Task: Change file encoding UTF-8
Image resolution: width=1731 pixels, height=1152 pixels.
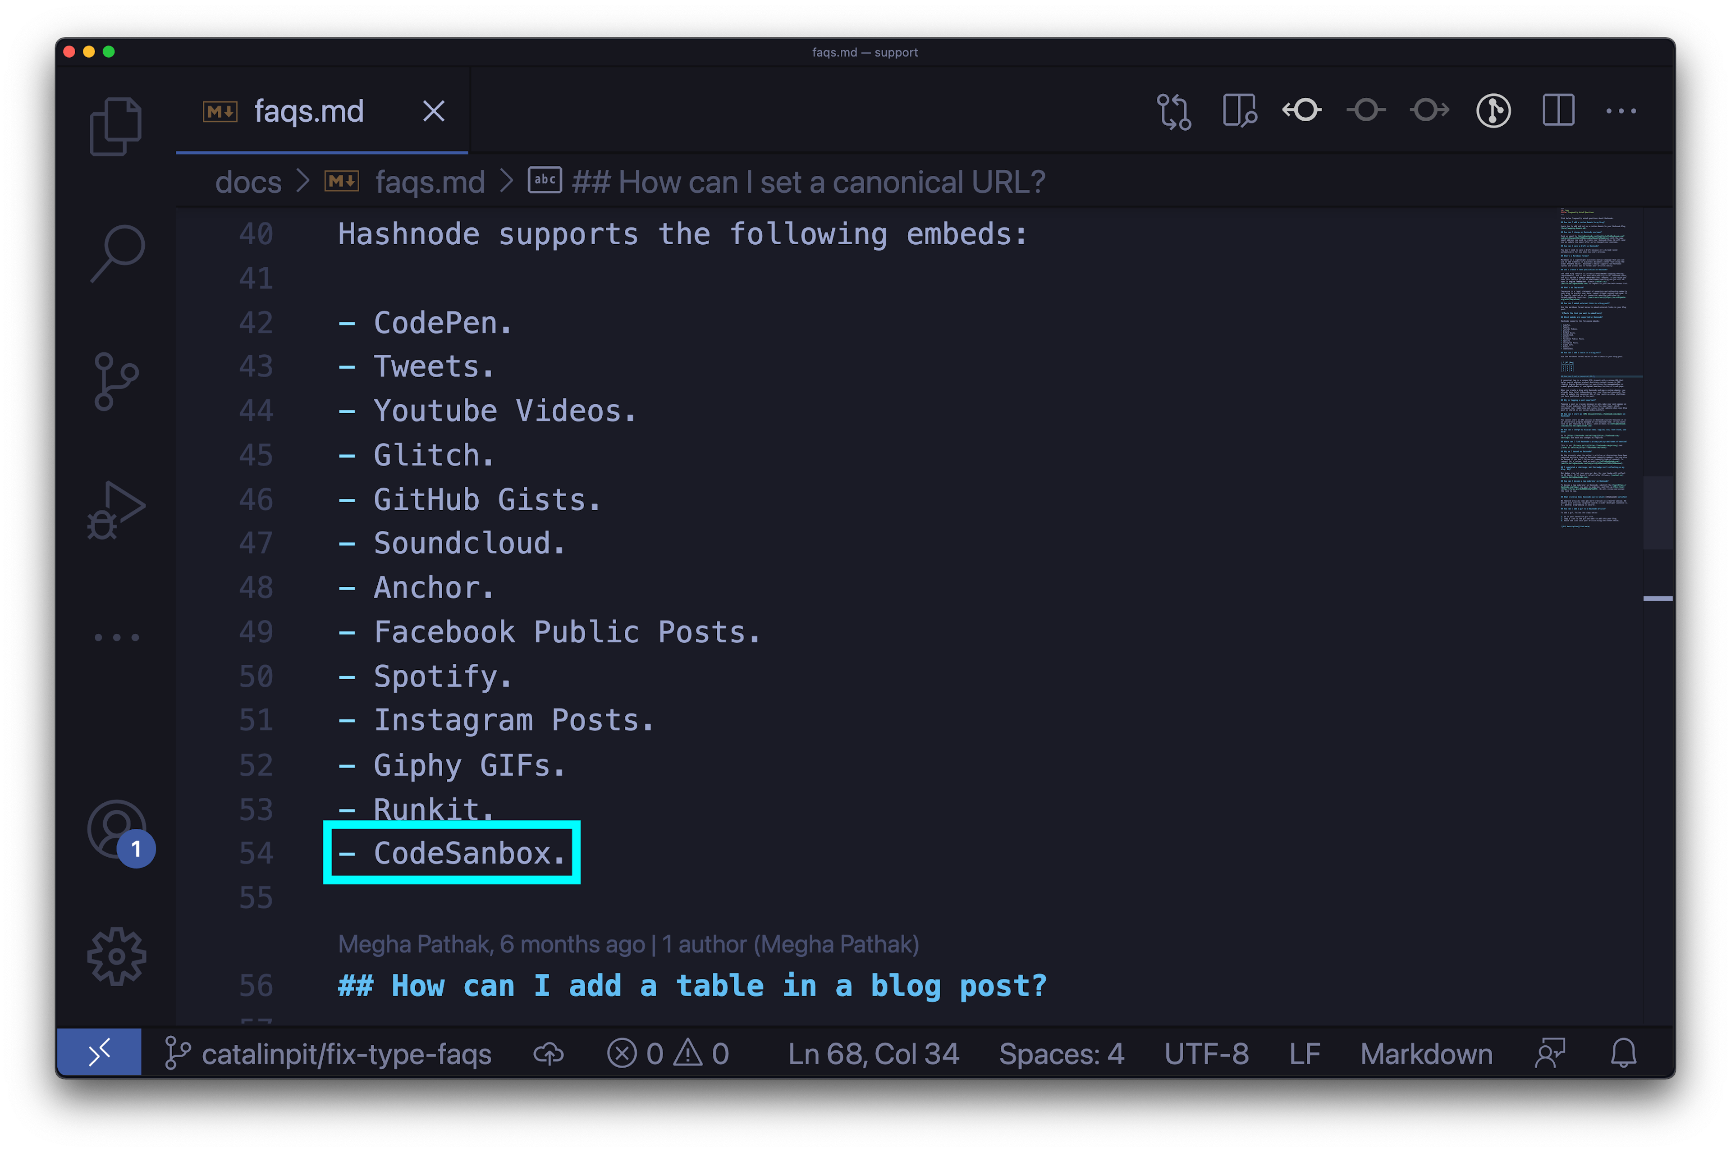Action: click(1206, 1054)
